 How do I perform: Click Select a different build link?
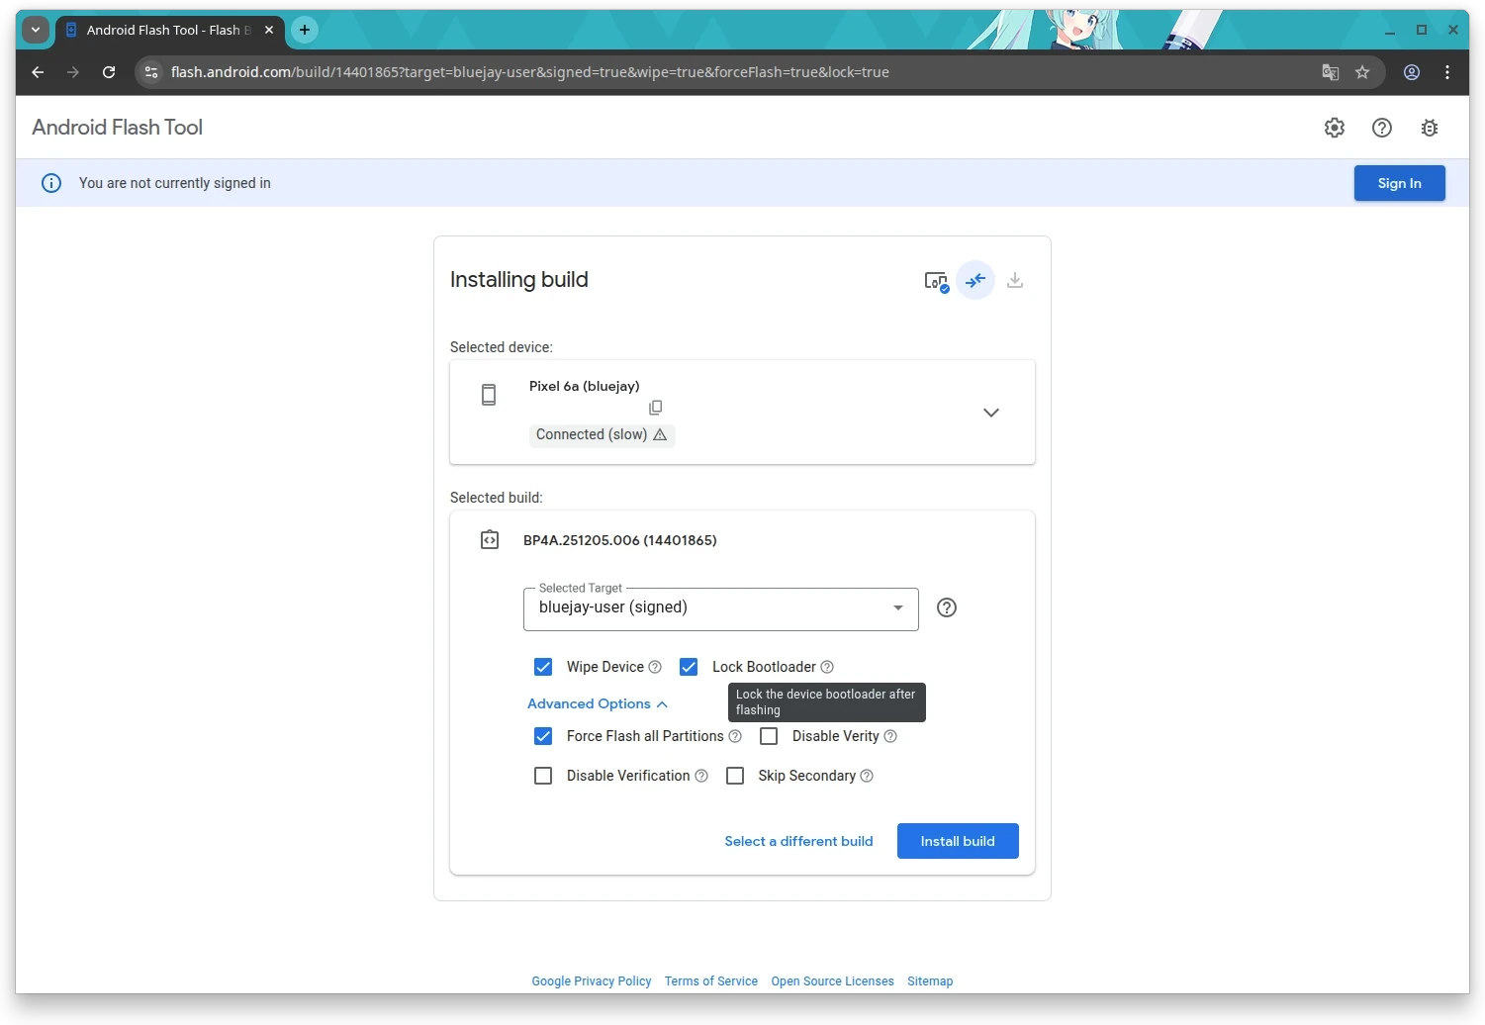coord(798,841)
